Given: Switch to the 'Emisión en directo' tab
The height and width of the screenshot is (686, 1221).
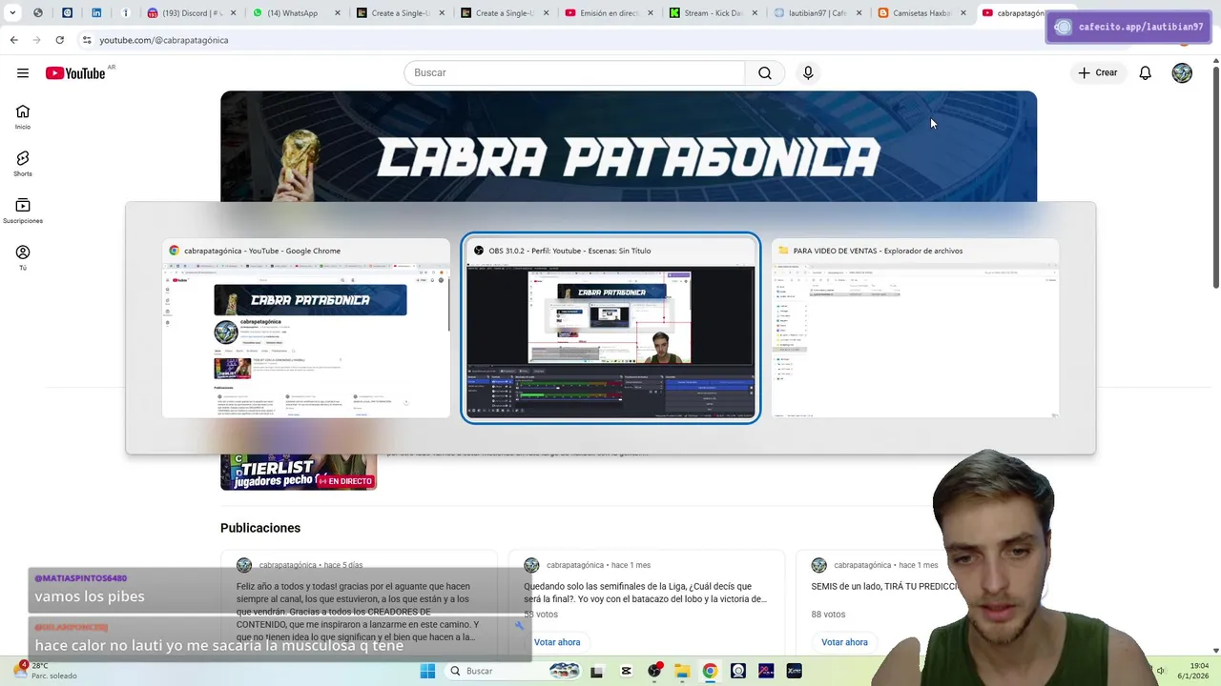Looking at the screenshot, I should 609,13.
